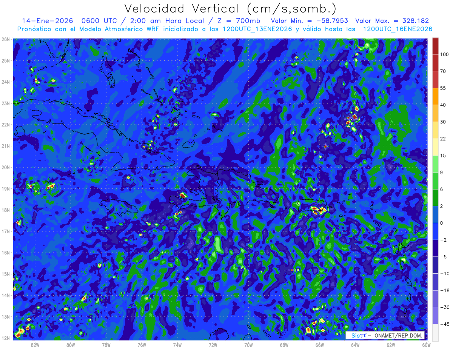
Task: Click valid-until time '1200UTC_16ENE2026'
Action: tap(398, 29)
